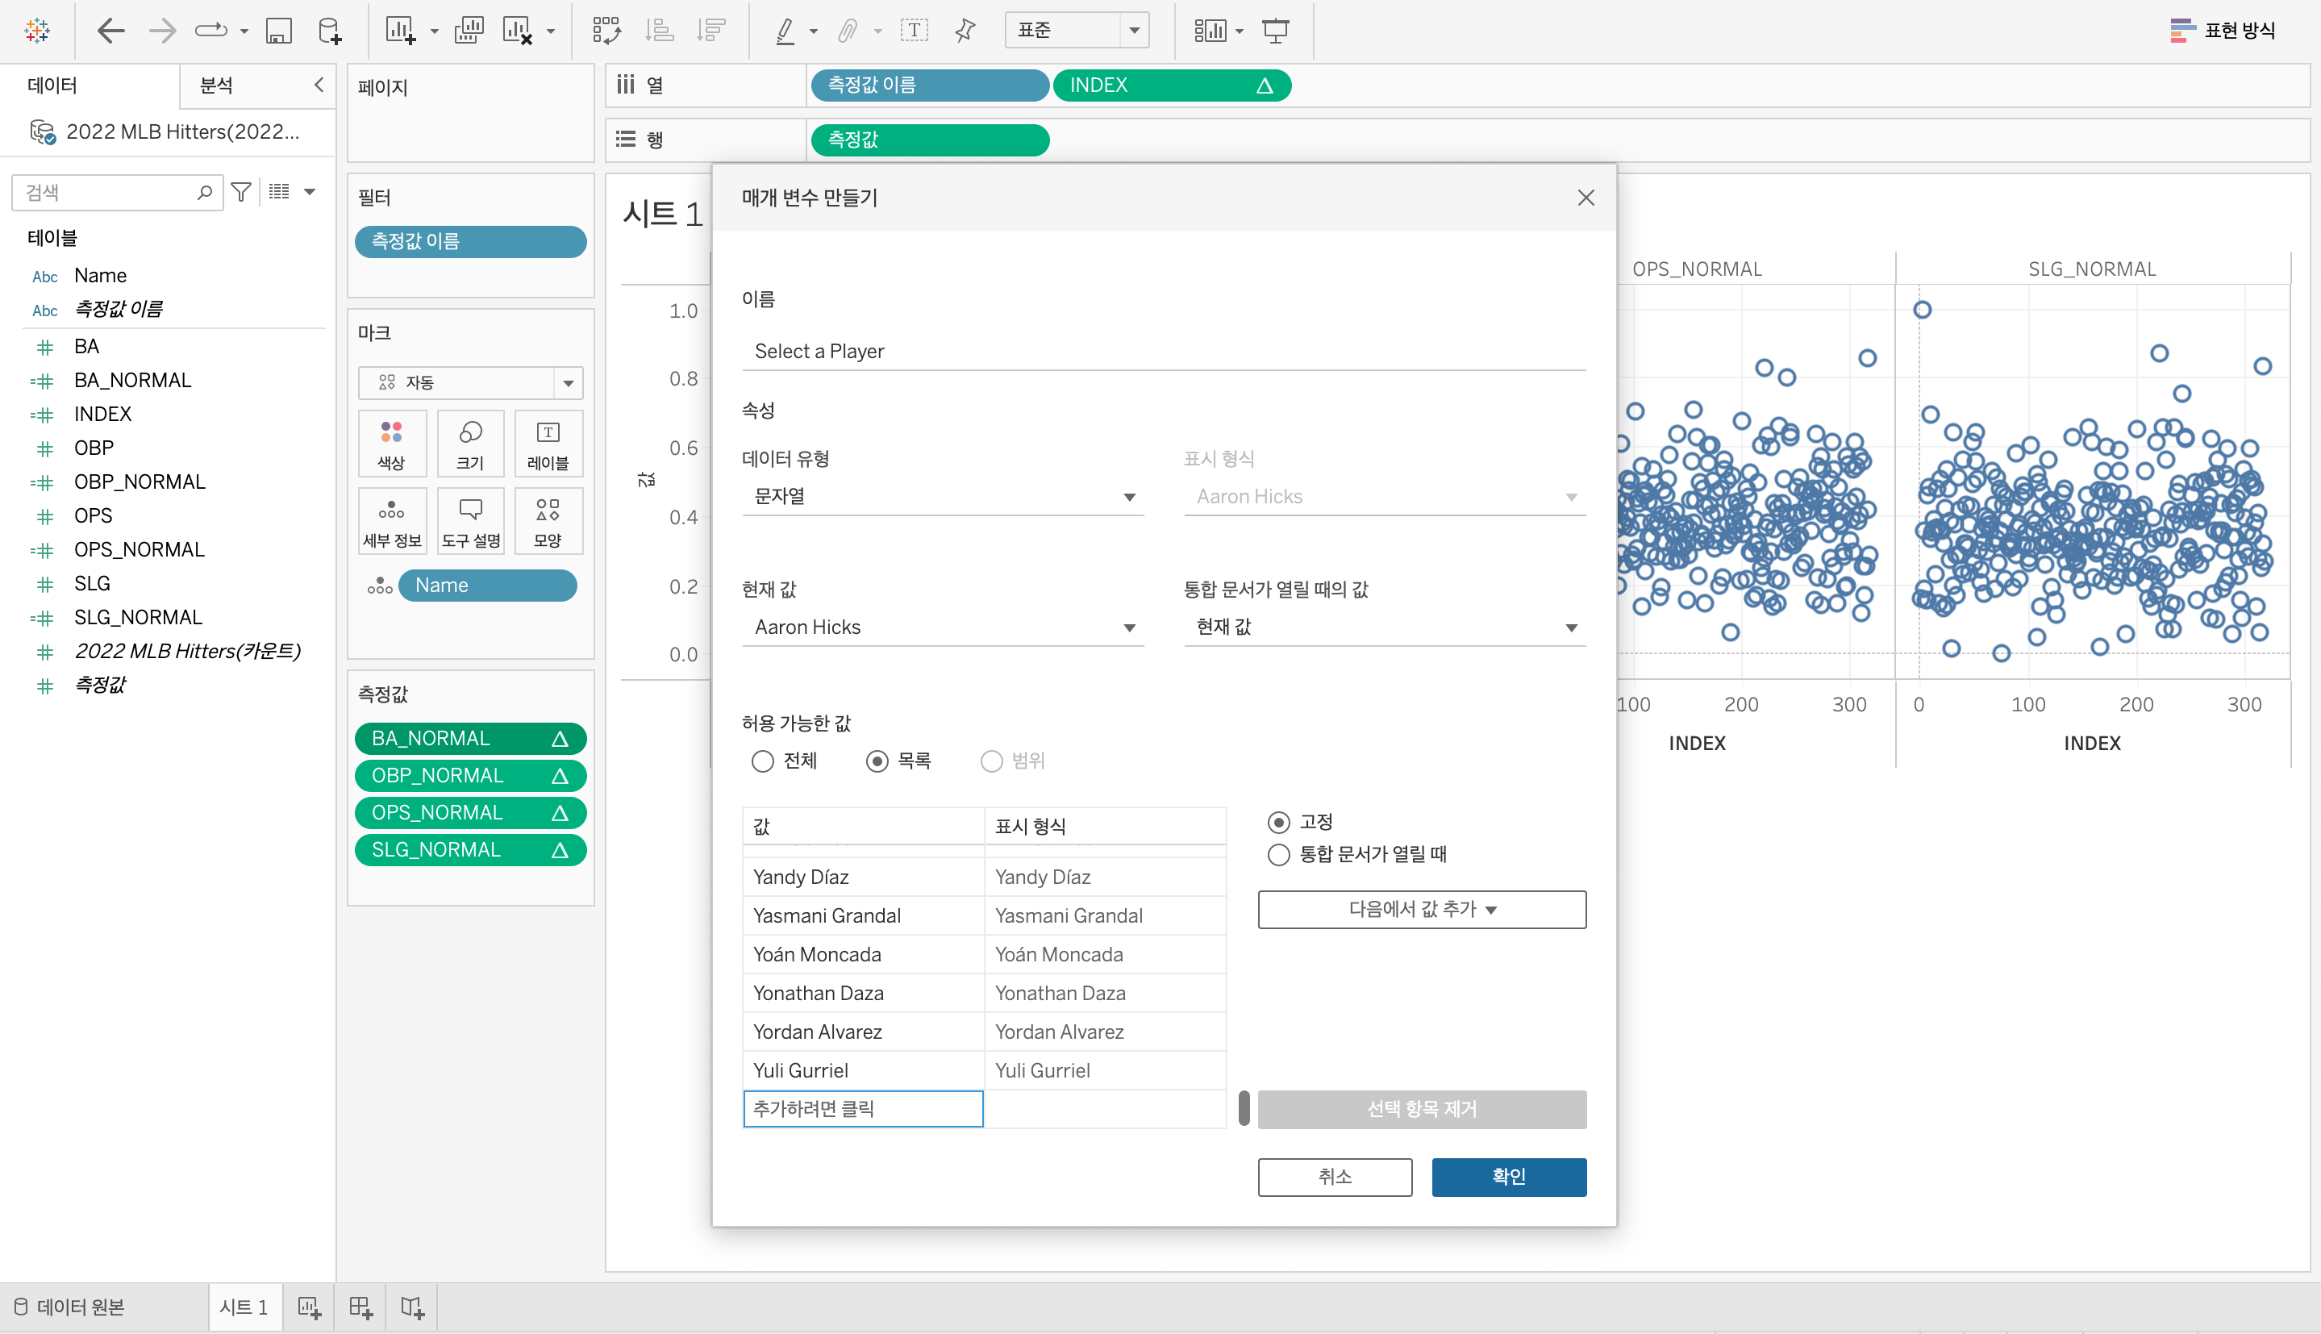This screenshot has height=1334, width=2321.
Task: Click the save workbook icon
Action: point(278,31)
